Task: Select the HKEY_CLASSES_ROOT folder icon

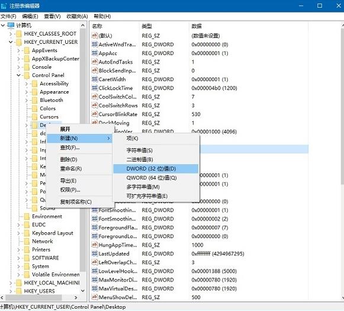Action: [x=19, y=34]
